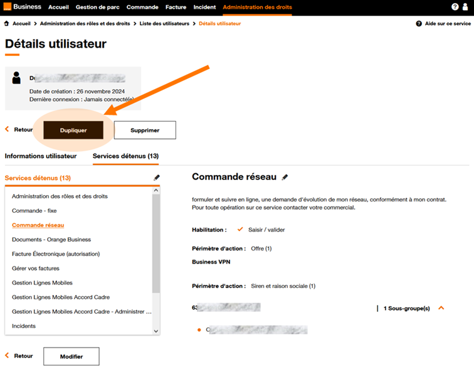The image size is (474, 369).
Task: Select the Services détenus (13) tab
Action: (x=126, y=156)
